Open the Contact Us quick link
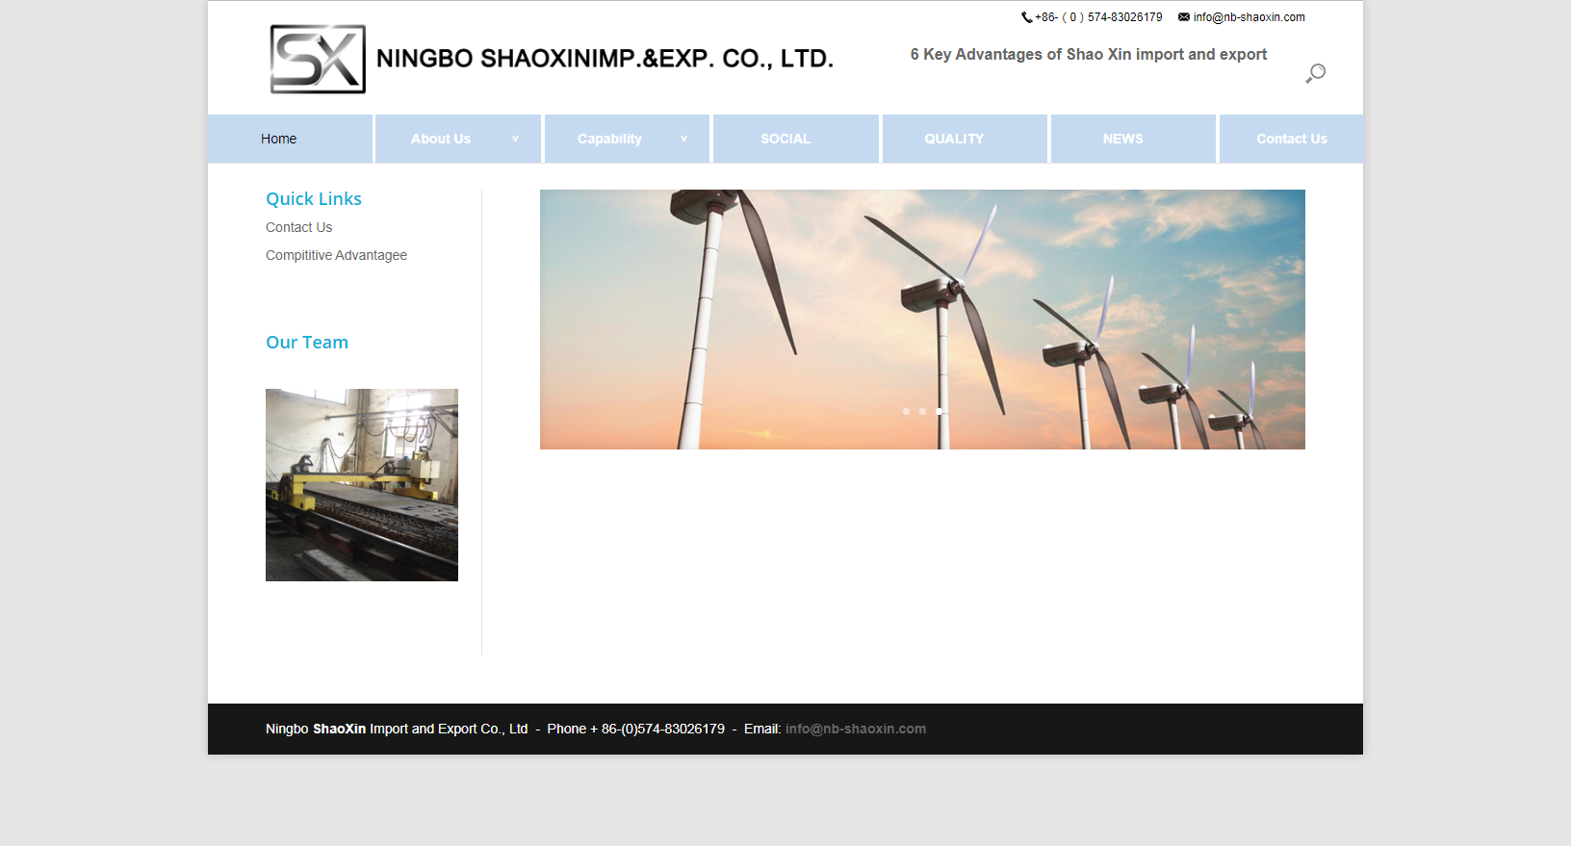Viewport: 1571px width, 846px height. click(298, 227)
